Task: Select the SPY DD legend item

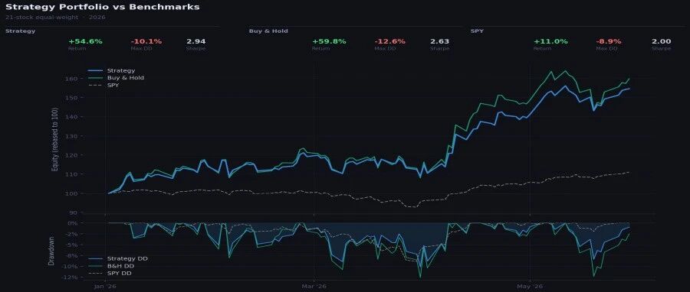Action: [x=110, y=273]
